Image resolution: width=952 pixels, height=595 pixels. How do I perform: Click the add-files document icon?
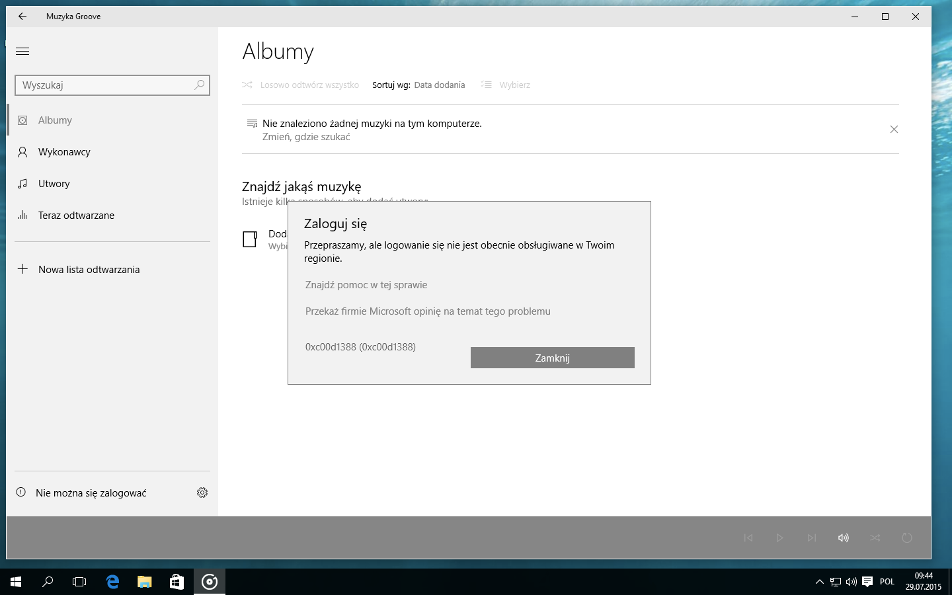point(250,239)
